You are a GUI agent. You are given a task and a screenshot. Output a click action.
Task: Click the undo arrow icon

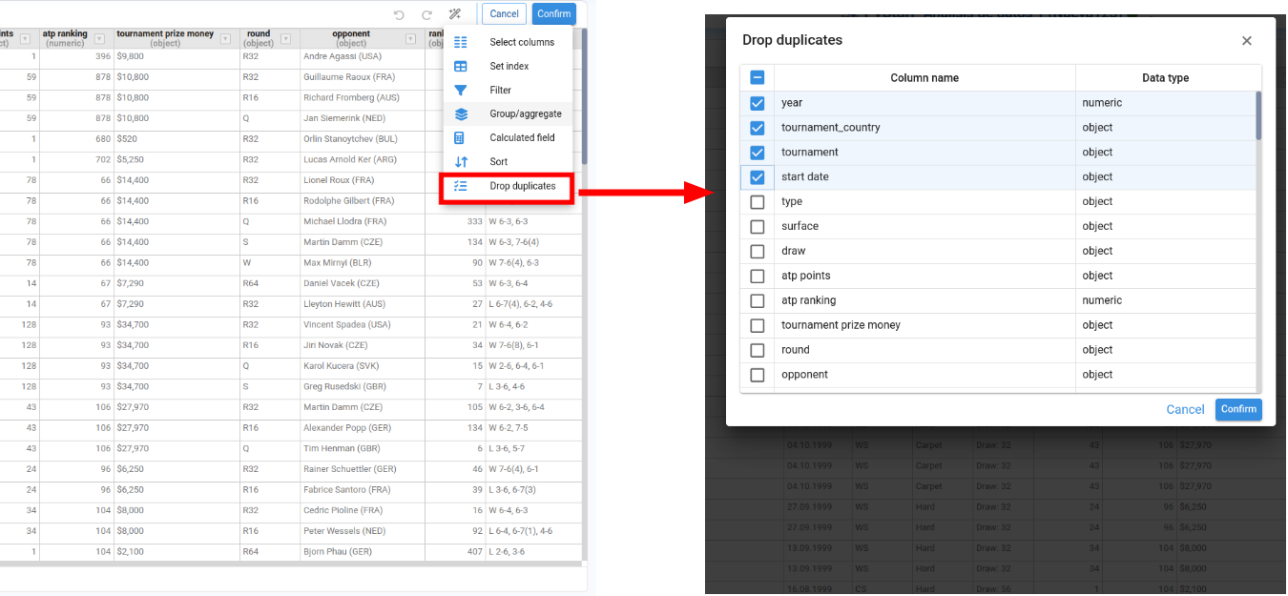[x=399, y=14]
